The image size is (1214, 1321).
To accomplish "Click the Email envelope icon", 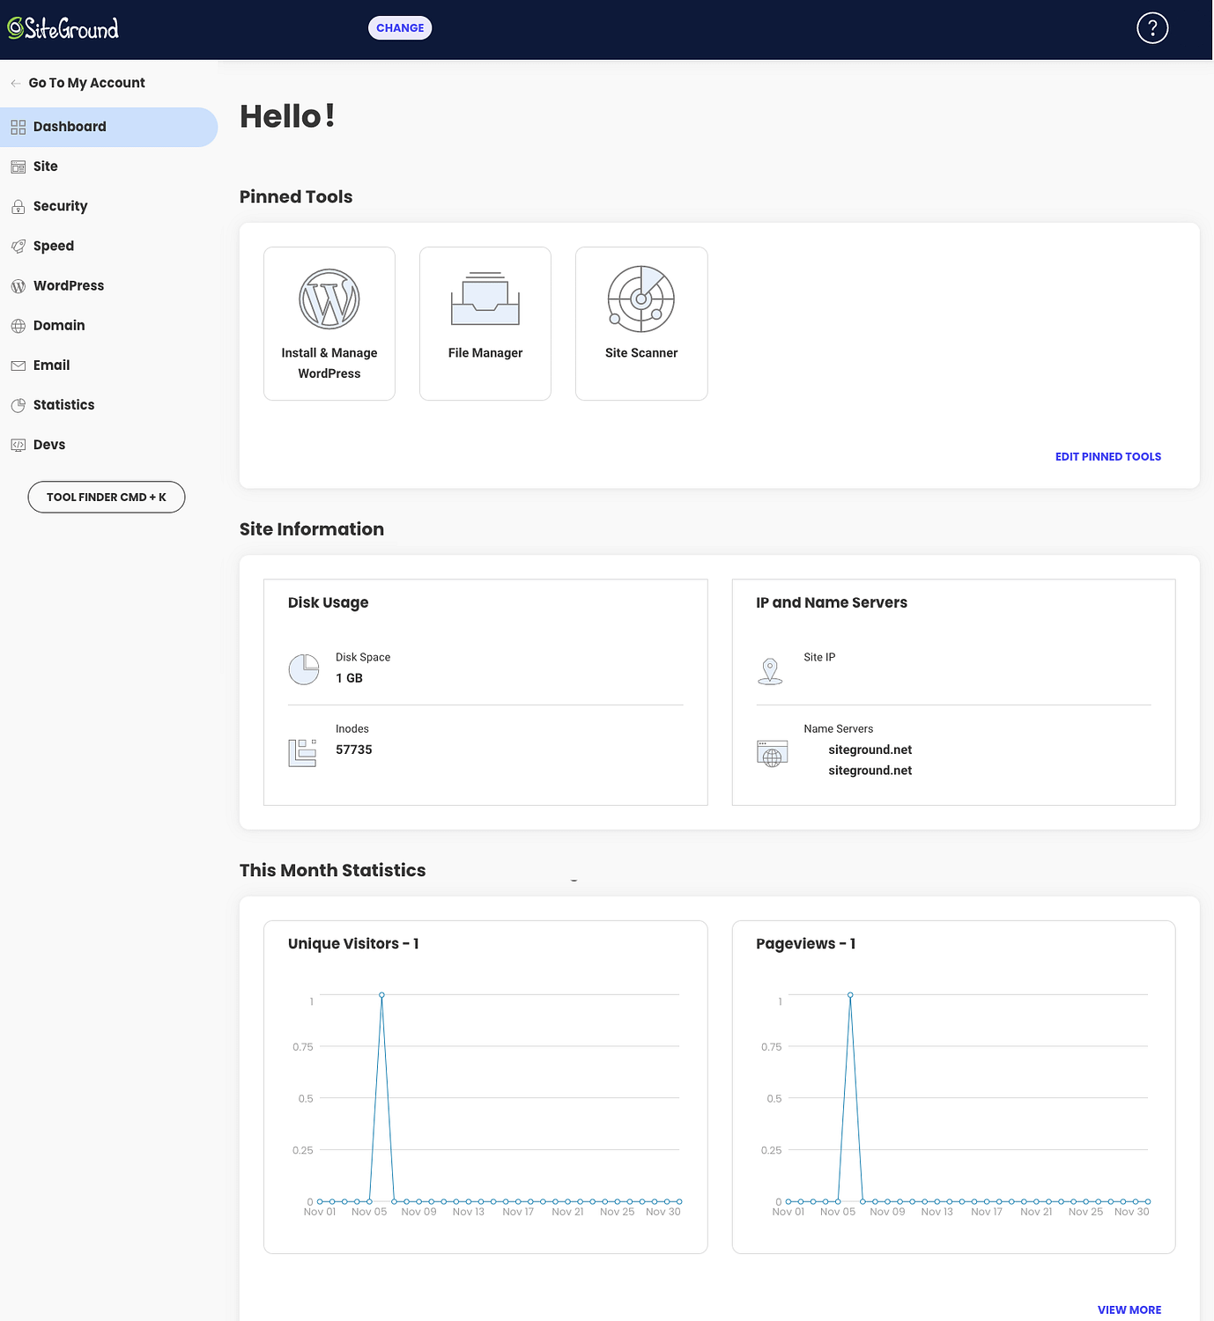I will coord(18,365).
